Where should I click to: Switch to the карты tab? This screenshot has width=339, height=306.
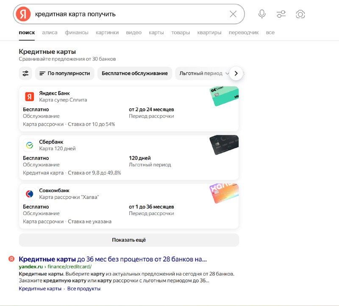156,33
